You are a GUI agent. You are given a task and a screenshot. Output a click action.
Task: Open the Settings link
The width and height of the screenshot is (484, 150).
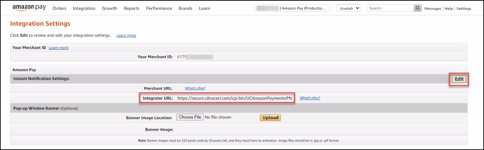tap(464, 9)
